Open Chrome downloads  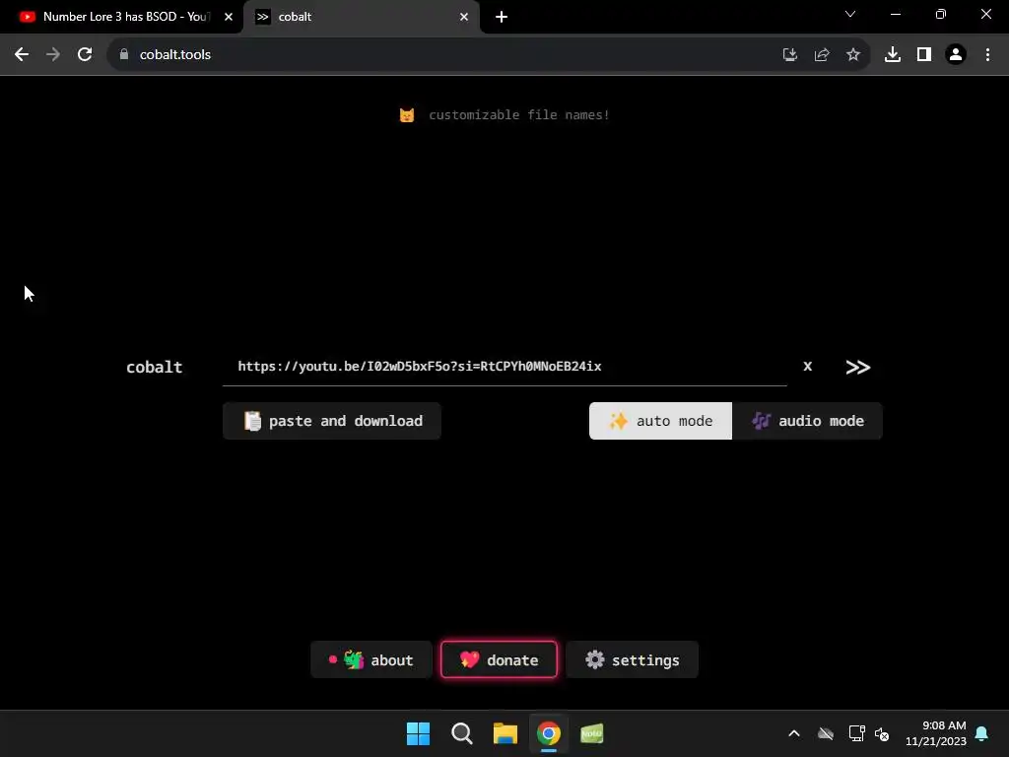click(x=893, y=55)
